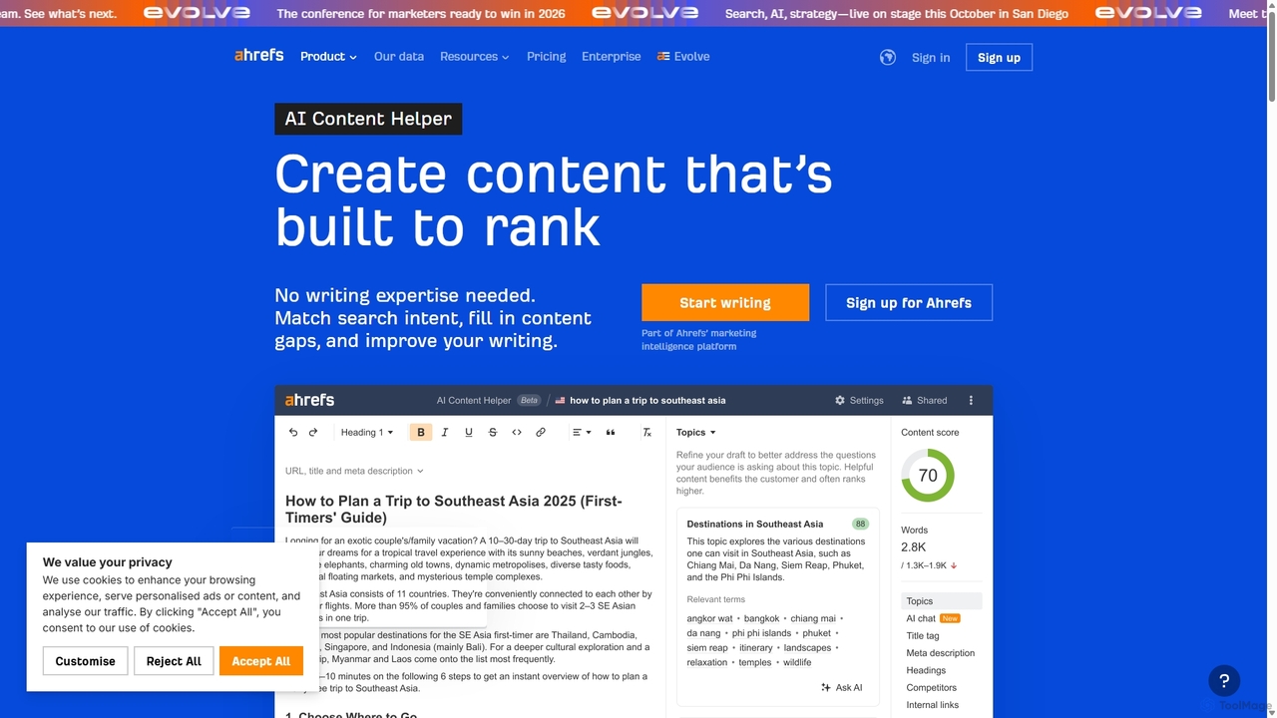1277x718 pixels.
Task: Click the blockquote icon
Action: click(611, 432)
